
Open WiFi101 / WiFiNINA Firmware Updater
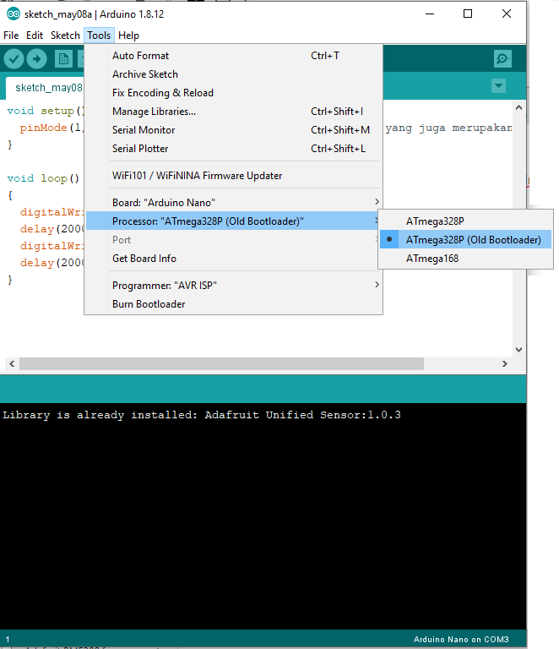(x=233, y=176)
